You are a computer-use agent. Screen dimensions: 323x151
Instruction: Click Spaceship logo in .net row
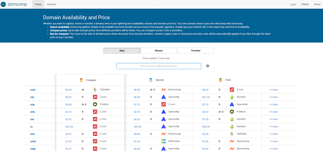click(x=164, y=97)
